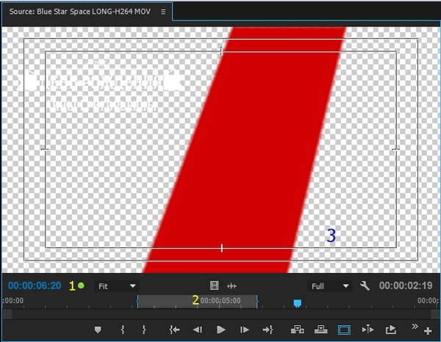Image resolution: width=441 pixels, height=342 pixels.
Task: Open the Fit zoom level dropdown
Action: click(x=116, y=286)
